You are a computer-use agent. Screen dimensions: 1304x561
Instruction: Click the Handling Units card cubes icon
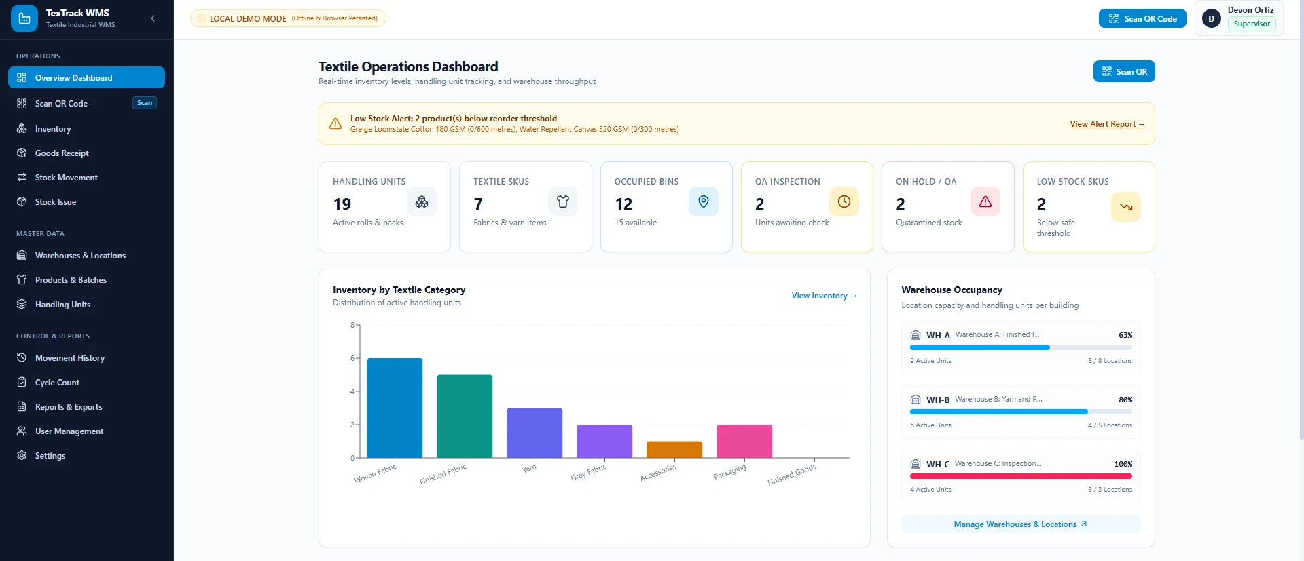pos(422,201)
